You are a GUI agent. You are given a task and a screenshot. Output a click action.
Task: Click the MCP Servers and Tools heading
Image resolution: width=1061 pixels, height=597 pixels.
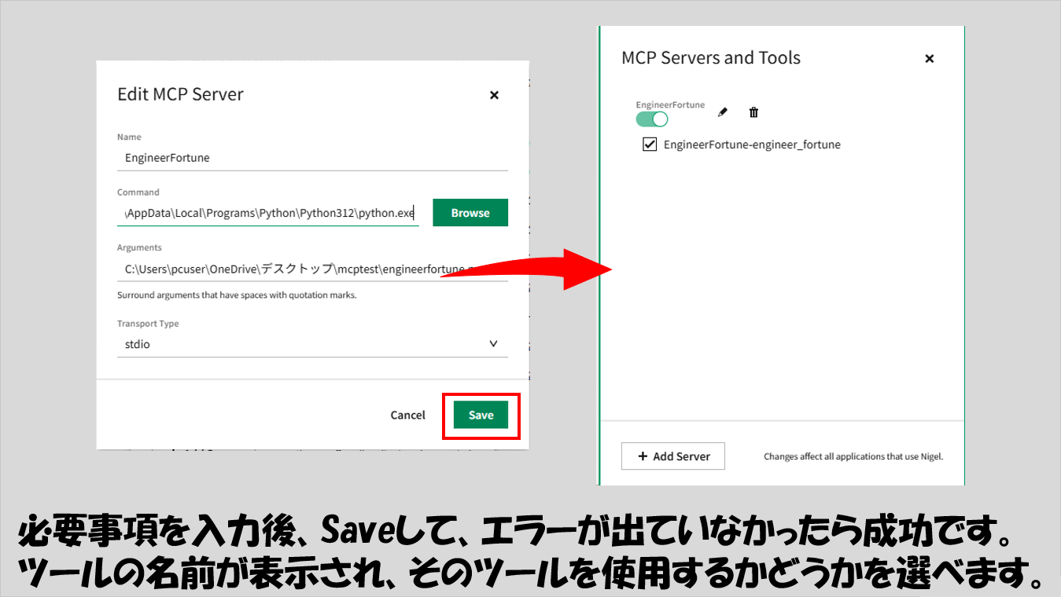click(711, 58)
